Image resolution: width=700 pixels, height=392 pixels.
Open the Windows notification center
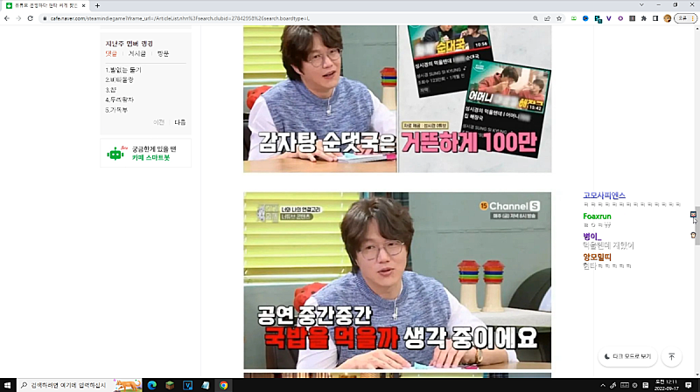[x=689, y=385]
